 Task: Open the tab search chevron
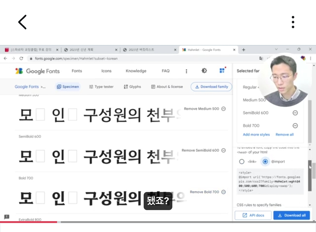click(276, 49)
